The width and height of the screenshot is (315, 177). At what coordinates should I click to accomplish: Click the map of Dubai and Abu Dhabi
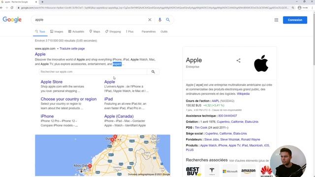pyautogui.click(x=103, y=155)
